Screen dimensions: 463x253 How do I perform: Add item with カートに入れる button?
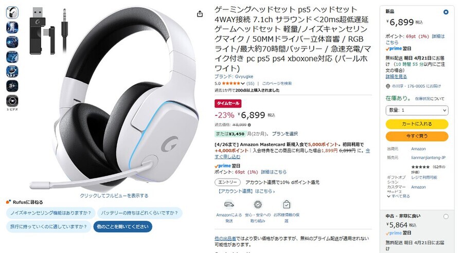417,124
